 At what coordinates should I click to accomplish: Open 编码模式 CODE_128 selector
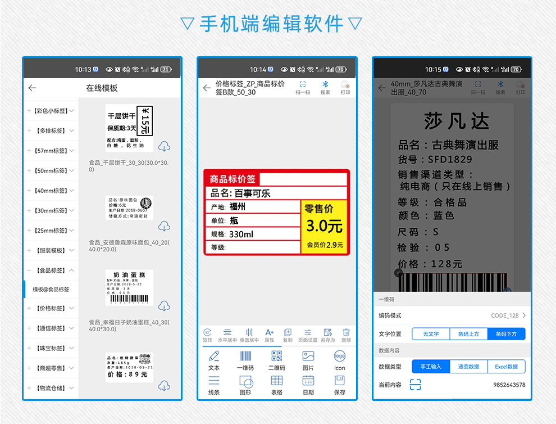(452, 315)
